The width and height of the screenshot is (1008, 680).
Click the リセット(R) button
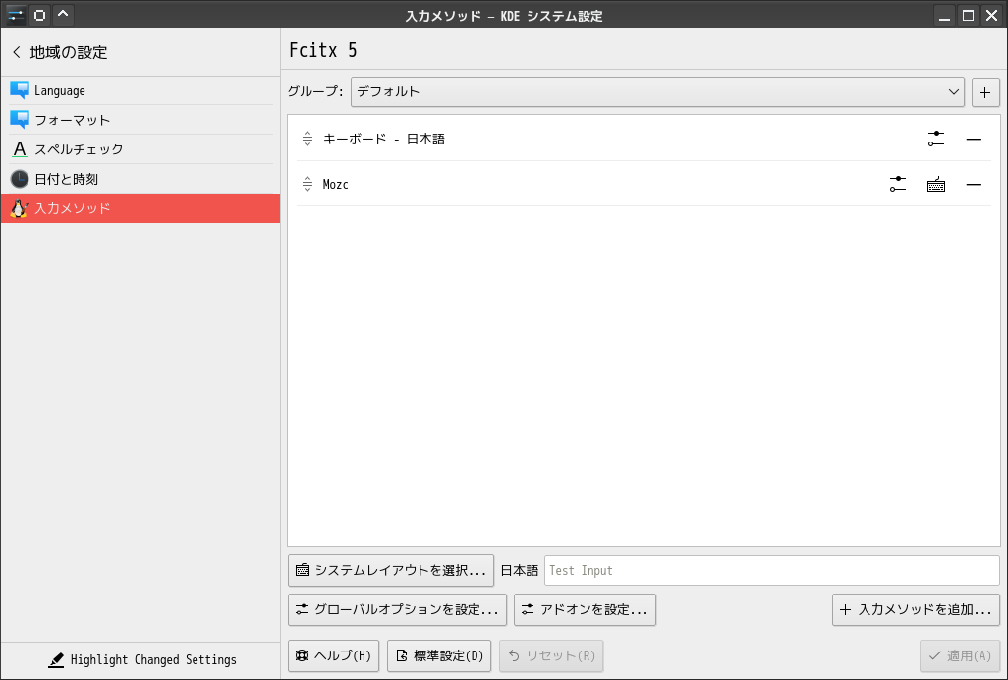pos(551,655)
